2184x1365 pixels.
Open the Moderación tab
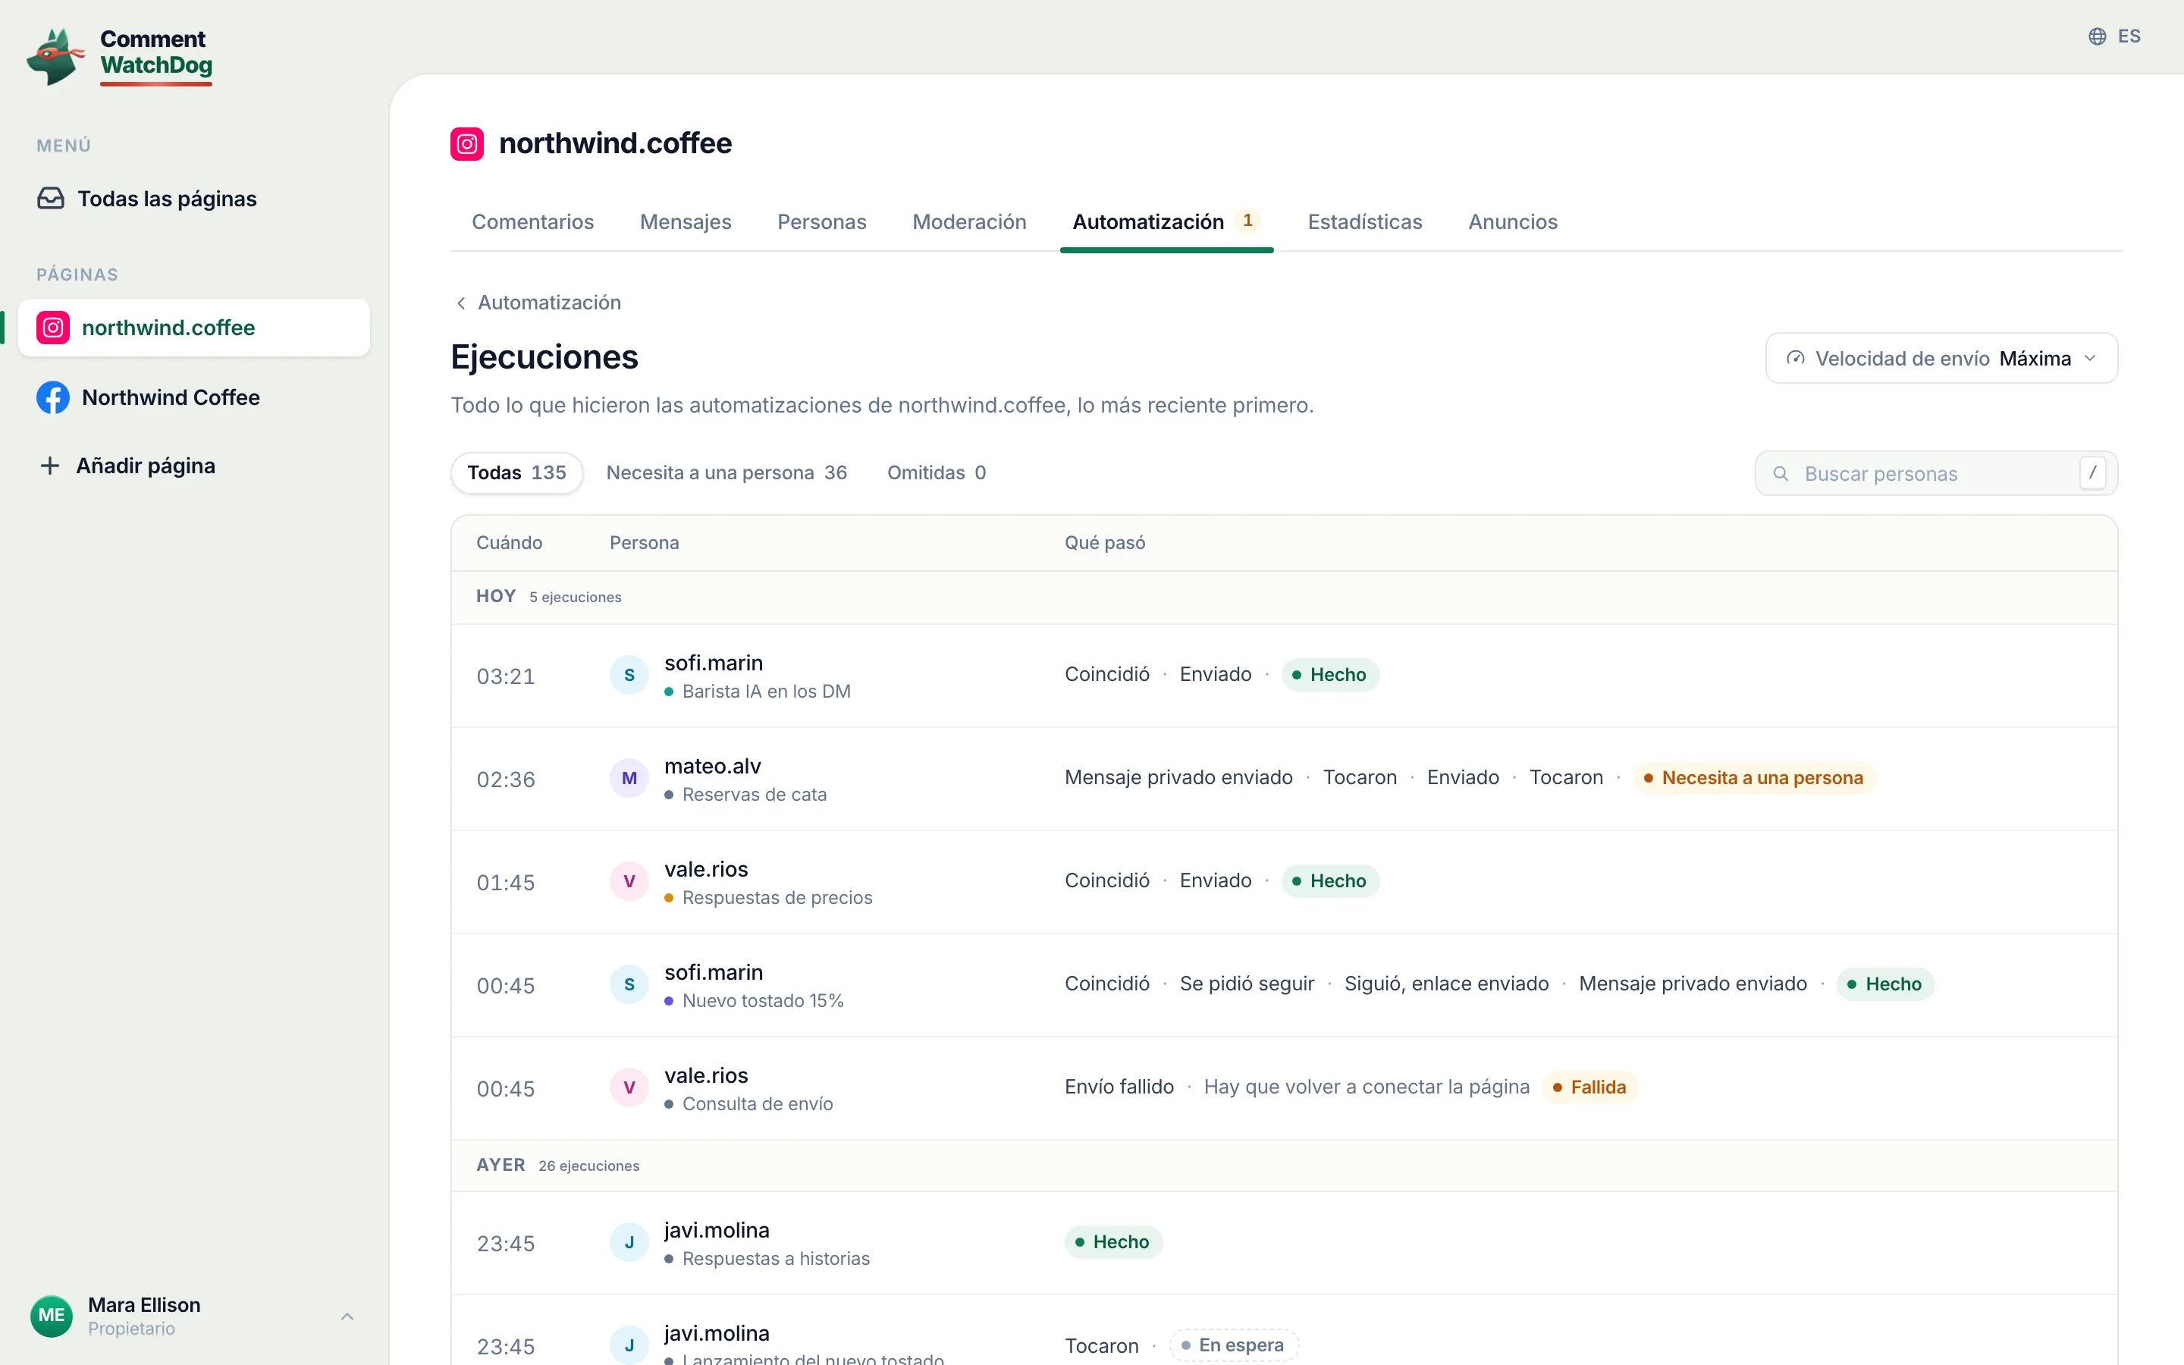click(x=969, y=222)
